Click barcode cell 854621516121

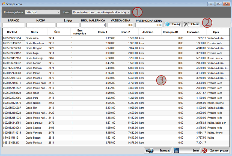(14, 138)
